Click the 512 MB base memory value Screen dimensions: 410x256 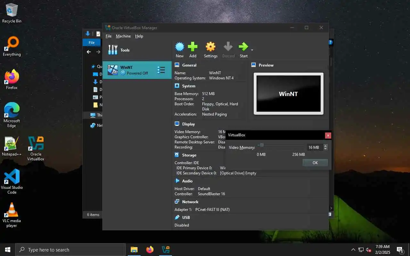(x=208, y=94)
